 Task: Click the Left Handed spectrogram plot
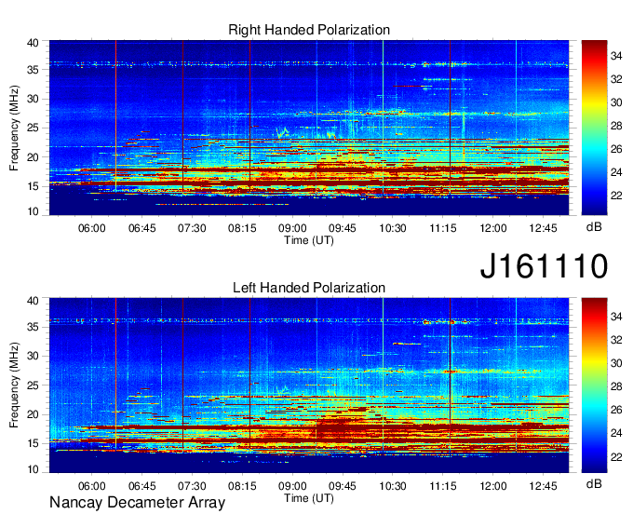(x=309, y=385)
